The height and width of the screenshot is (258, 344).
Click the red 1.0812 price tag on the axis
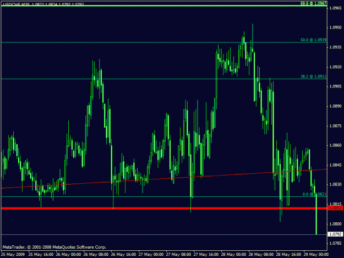335,208
